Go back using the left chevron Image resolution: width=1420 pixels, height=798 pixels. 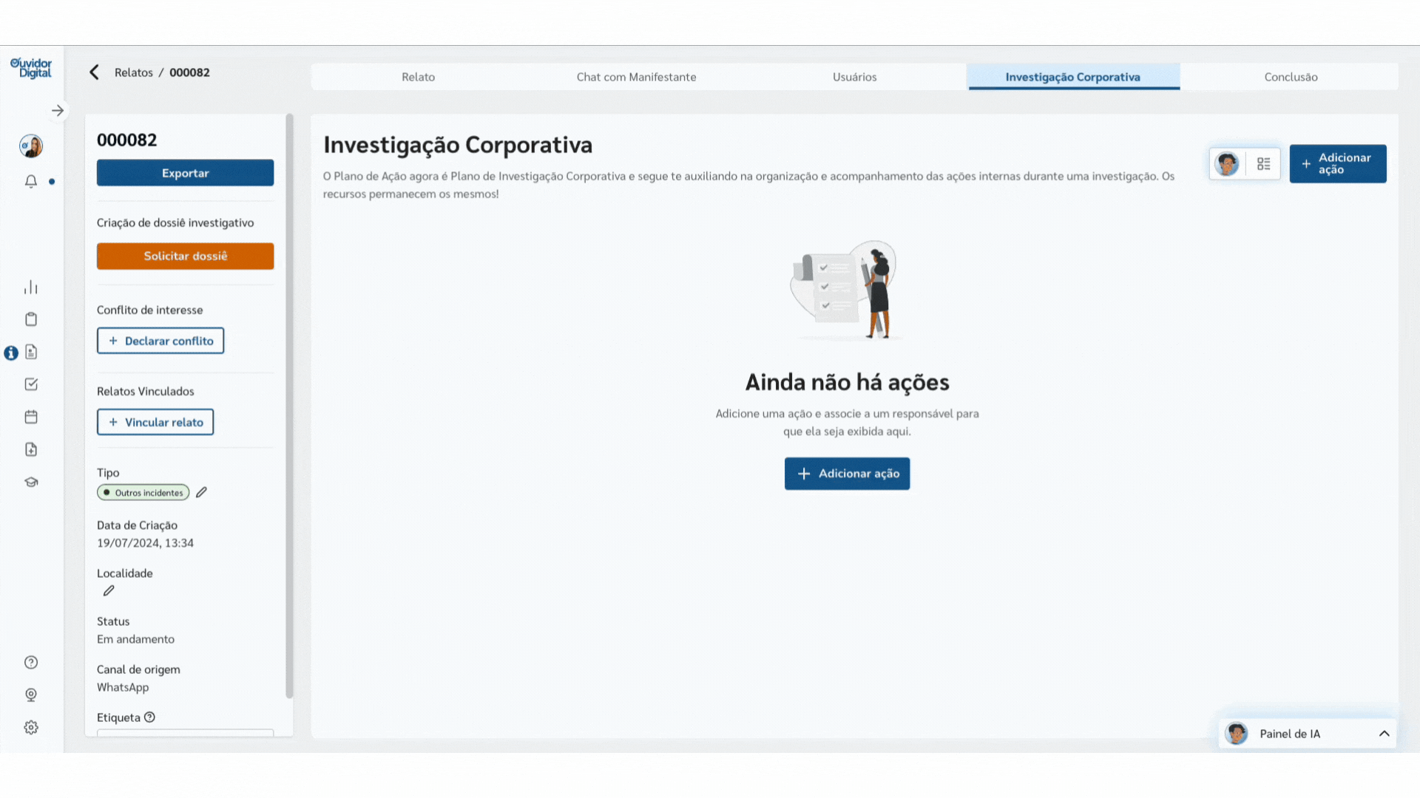[94, 72]
